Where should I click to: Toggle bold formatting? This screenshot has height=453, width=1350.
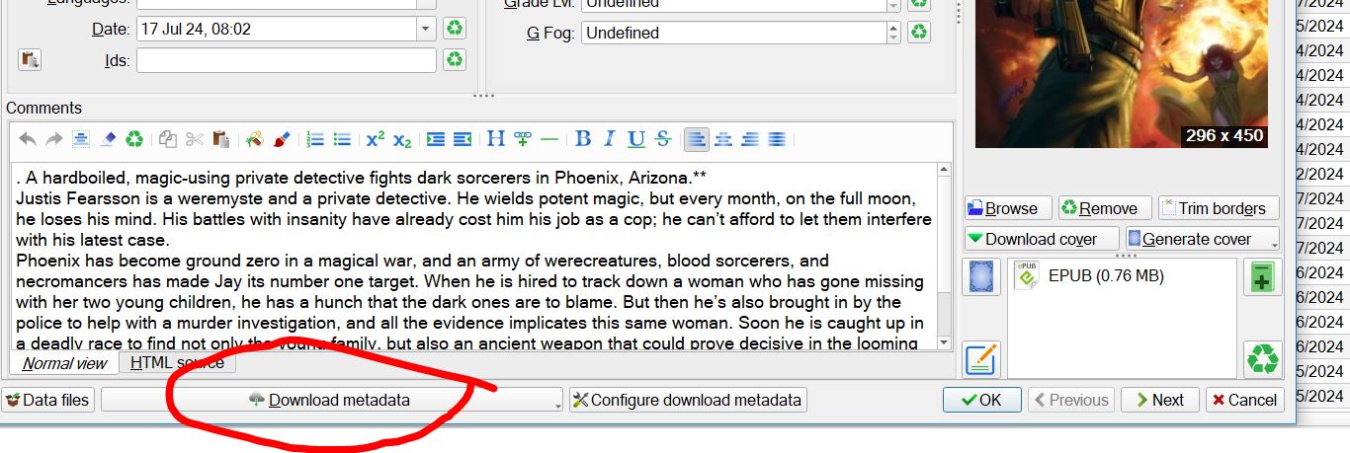tap(583, 139)
